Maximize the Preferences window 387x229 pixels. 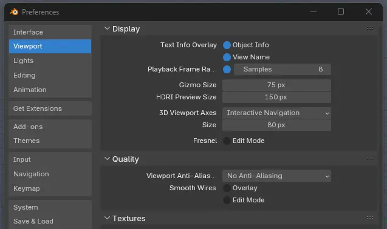click(341, 12)
